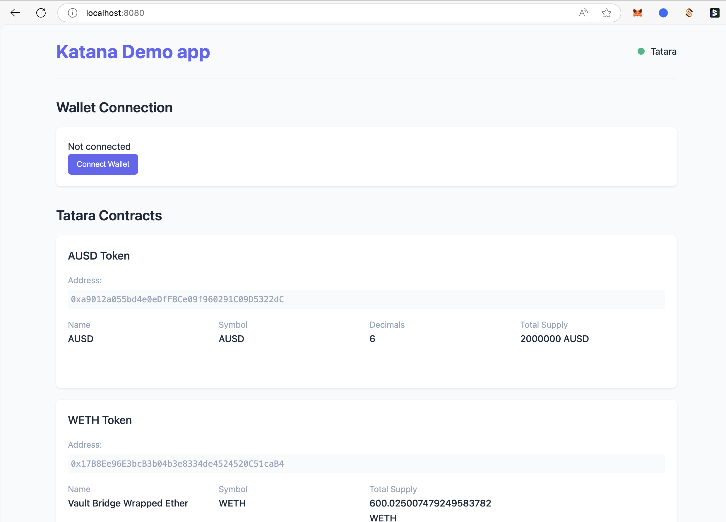Open site information for localhost
This screenshot has width=726, height=522.
tap(72, 13)
